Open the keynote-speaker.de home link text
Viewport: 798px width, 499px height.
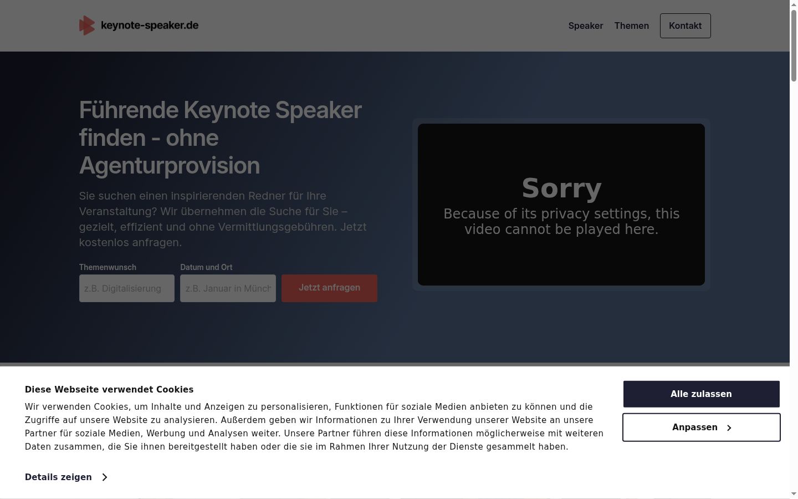(x=150, y=26)
